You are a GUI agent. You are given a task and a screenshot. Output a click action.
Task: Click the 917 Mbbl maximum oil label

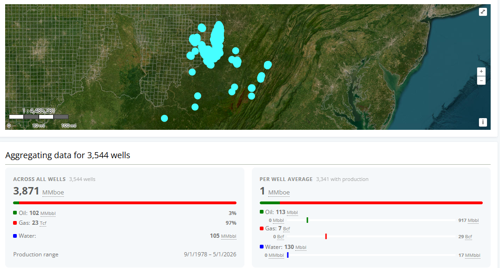[468, 221]
